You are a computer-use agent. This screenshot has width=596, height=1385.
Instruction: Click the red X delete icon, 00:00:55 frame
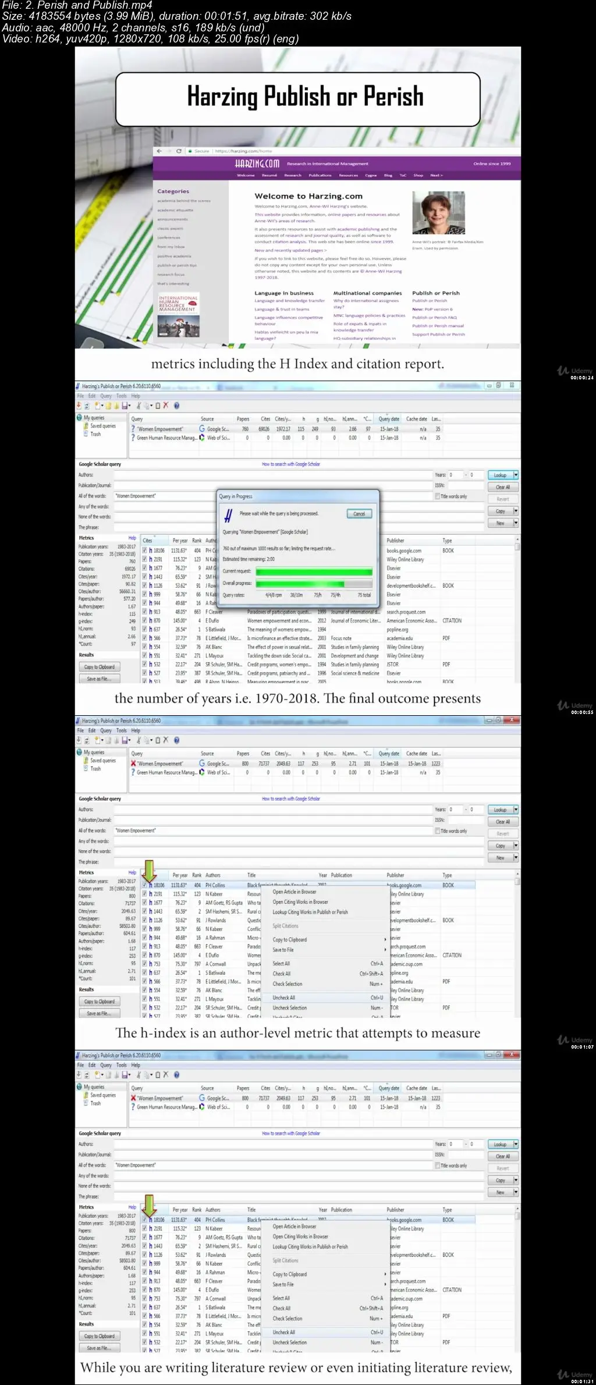tap(166, 406)
